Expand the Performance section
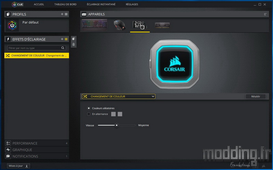Screen dimensions: 273x170 click(x=37, y=143)
